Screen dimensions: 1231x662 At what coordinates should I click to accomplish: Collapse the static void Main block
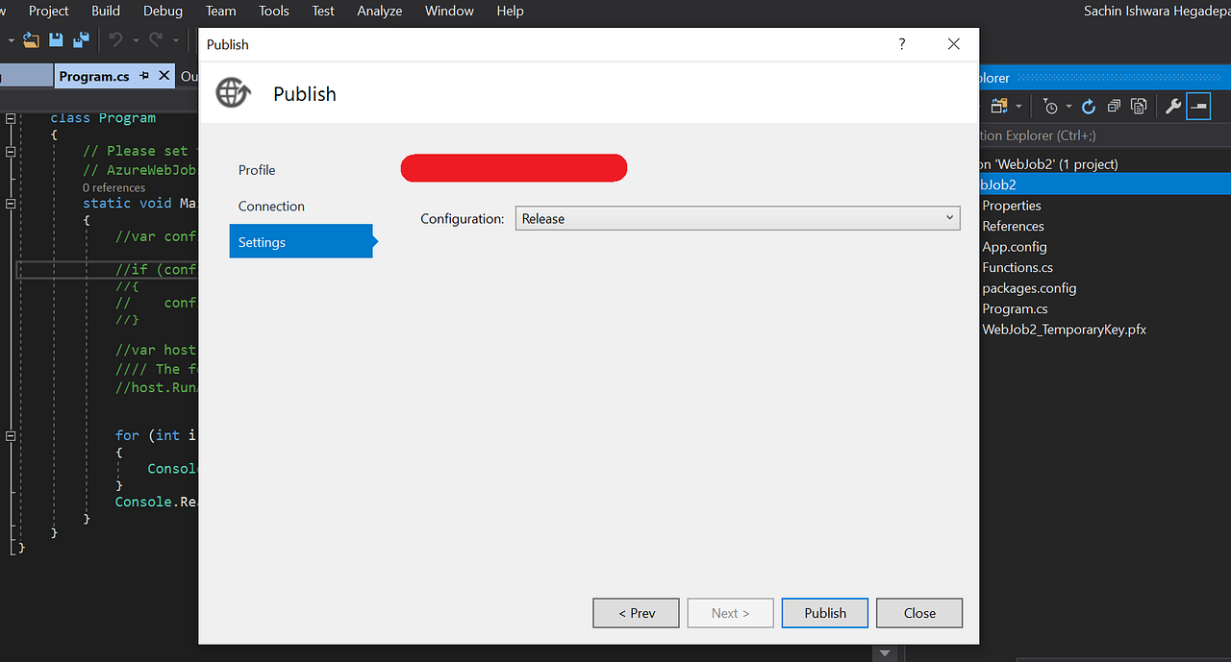[11, 204]
